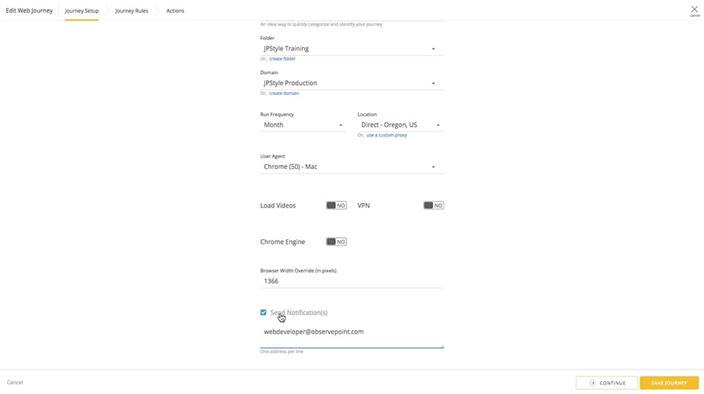Click the arrow icon in the Continue button
The height and width of the screenshot is (394, 704).
(x=593, y=383)
